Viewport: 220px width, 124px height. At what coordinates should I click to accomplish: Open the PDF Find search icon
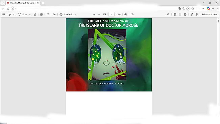pyautogui.click(x=168, y=14)
